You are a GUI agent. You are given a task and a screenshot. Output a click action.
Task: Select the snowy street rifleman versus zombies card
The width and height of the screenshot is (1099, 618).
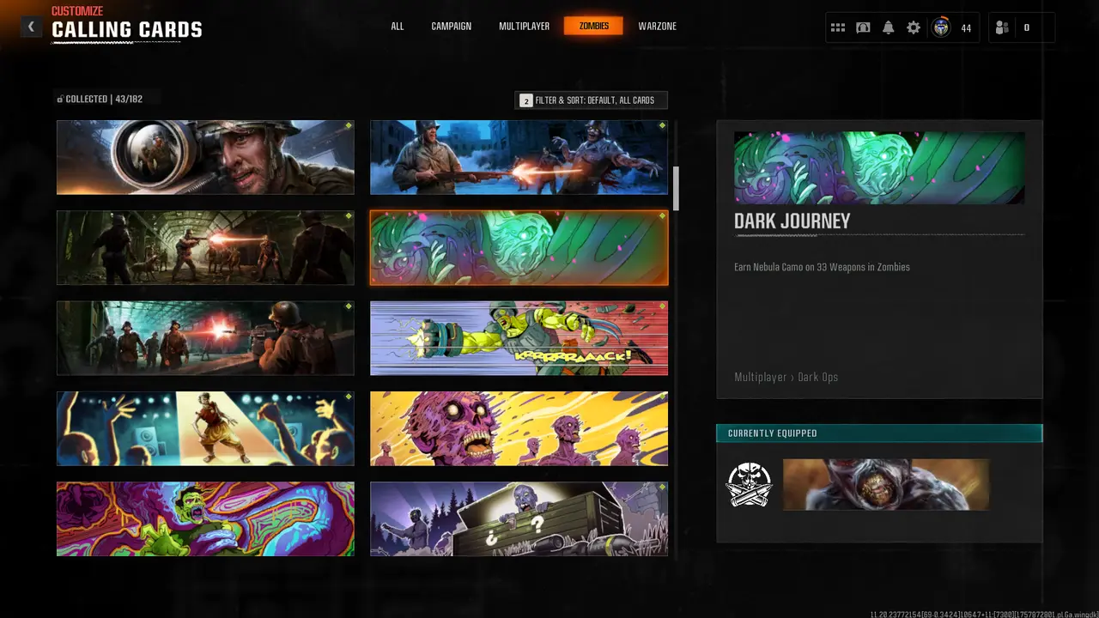coord(519,157)
